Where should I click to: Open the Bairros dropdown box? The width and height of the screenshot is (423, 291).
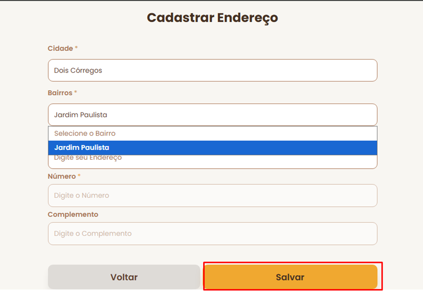pyautogui.click(x=212, y=115)
